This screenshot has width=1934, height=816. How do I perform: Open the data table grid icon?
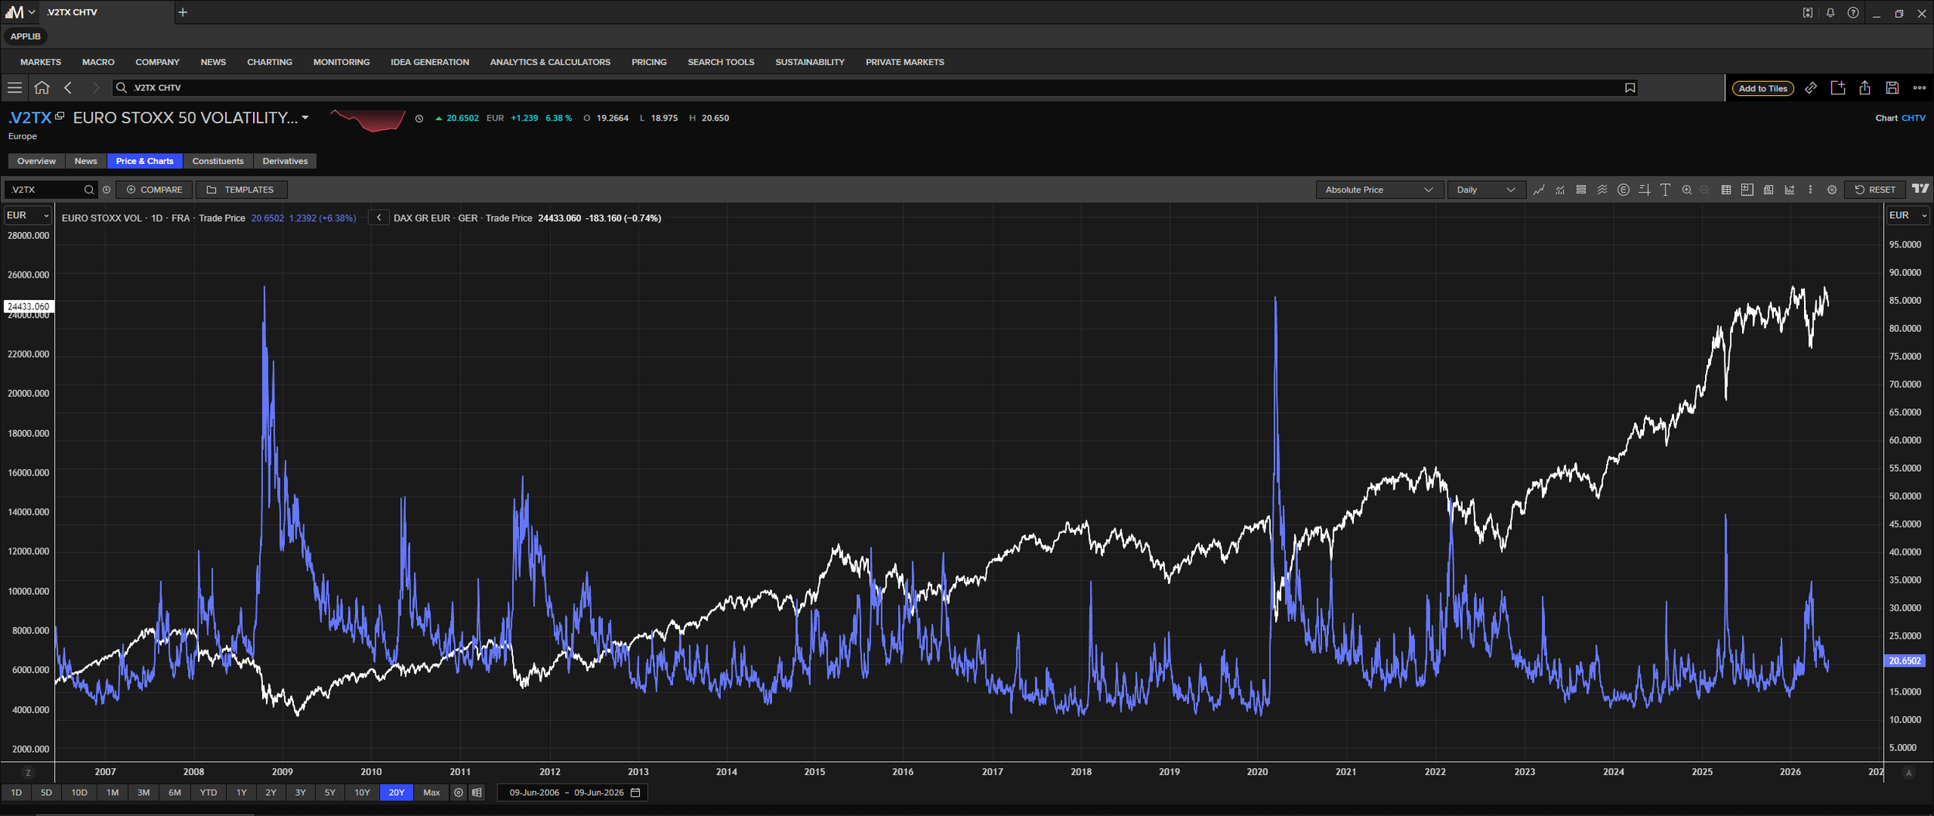click(1725, 189)
